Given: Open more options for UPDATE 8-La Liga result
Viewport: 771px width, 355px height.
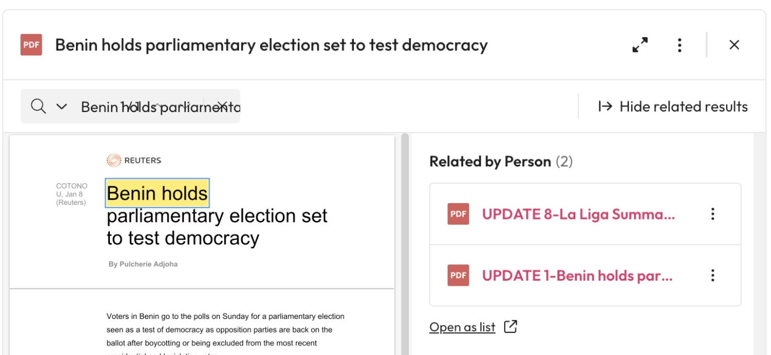Looking at the screenshot, I should point(712,214).
